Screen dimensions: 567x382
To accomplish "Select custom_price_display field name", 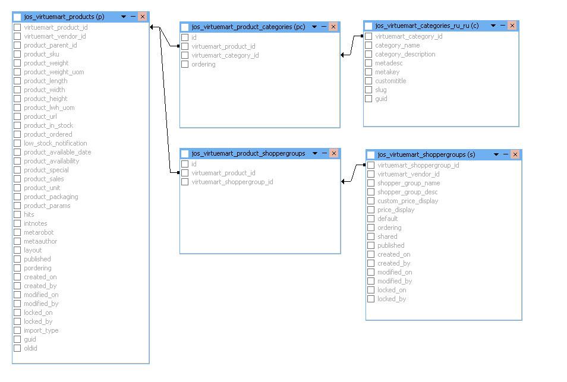I will 408,201.
